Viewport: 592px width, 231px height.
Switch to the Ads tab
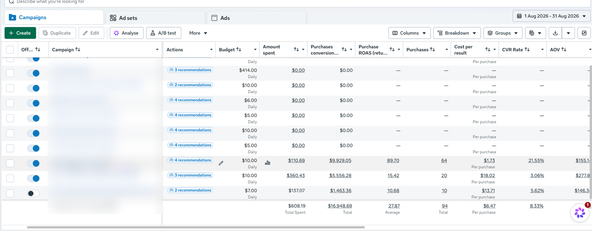pos(257,18)
